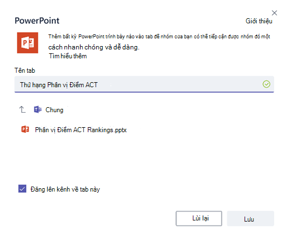This screenshot has width=289, height=241.
Task: Click the PowerPoint dialog title
Action: [37, 21]
